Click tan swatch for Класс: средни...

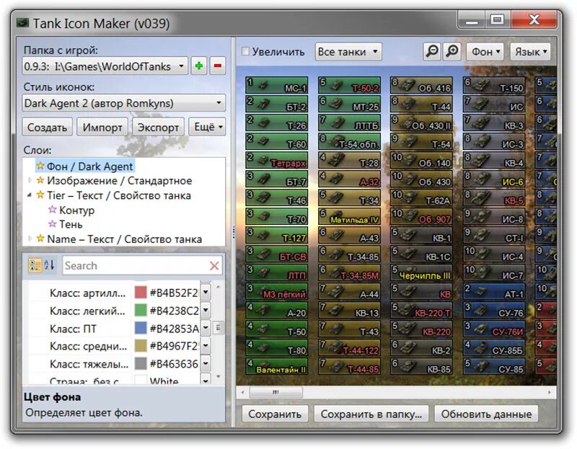click(x=141, y=346)
